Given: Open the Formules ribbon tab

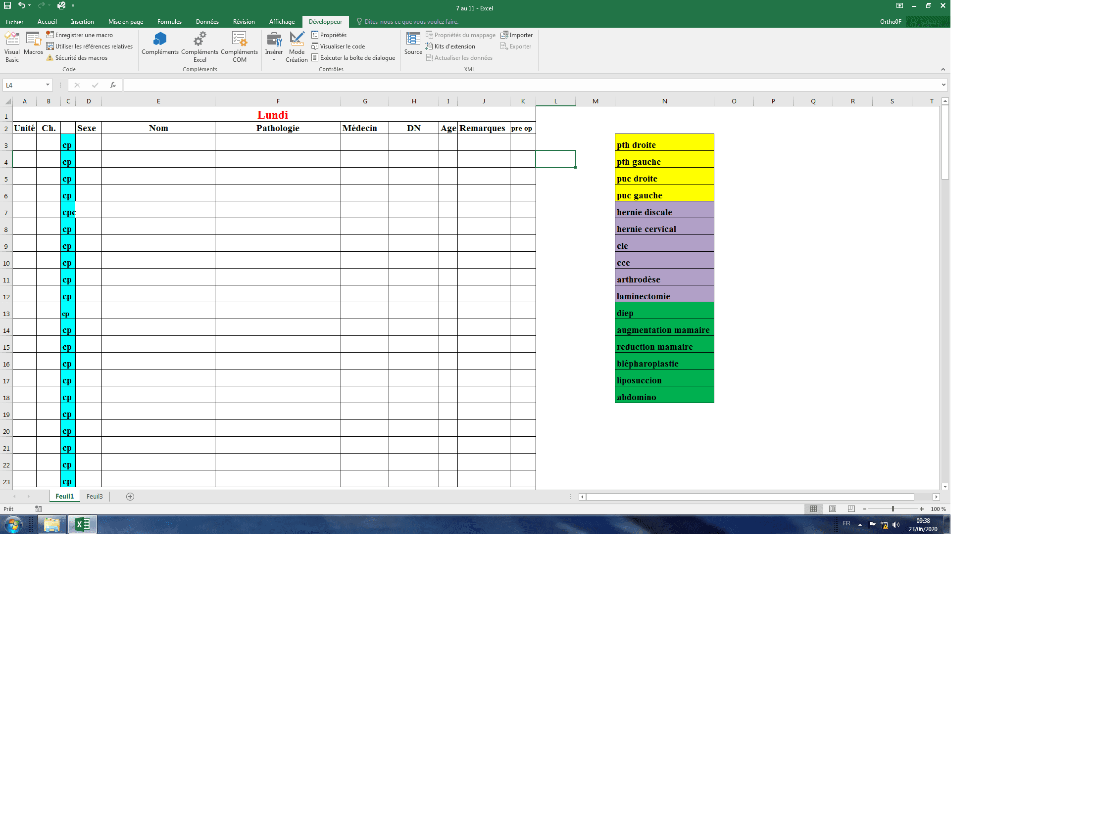Looking at the screenshot, I should (x=169, y=22).
